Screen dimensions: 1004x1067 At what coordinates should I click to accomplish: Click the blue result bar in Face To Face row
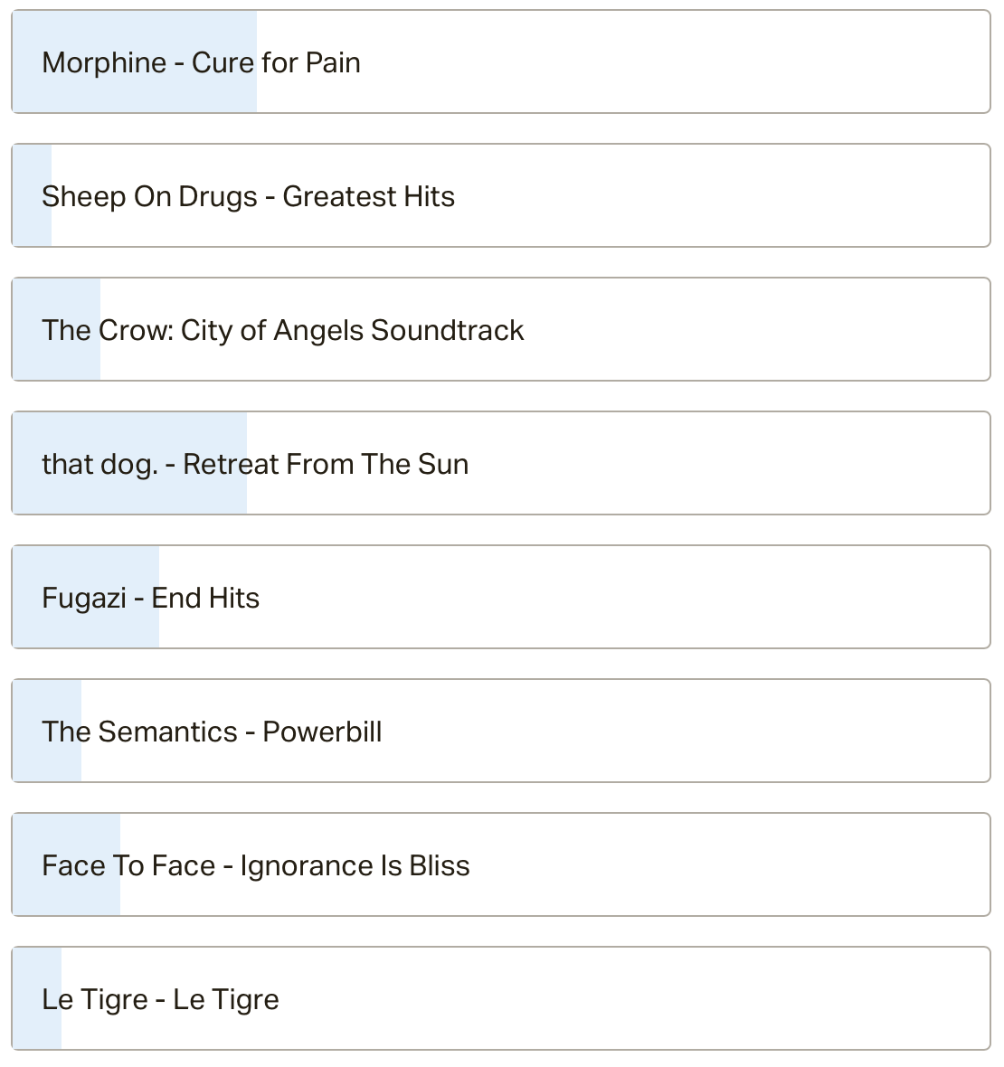pyautogui.click(x=67, y=864)
